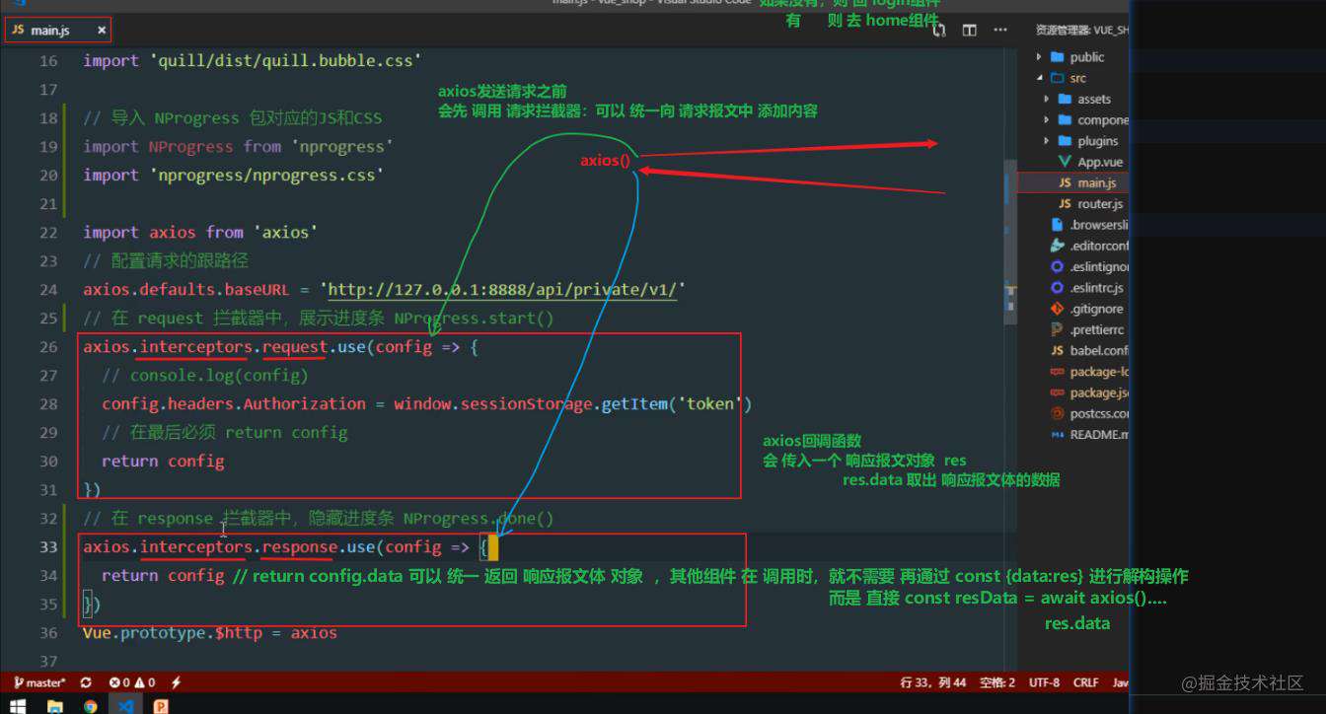The width and height of the screenshot is (1326, 714).
Task: Open the Windows Start menu
Action: [x=18, y=705]
